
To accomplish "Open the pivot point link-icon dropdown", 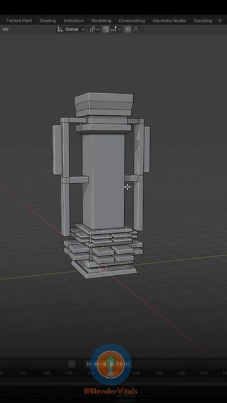I will 94,30.
